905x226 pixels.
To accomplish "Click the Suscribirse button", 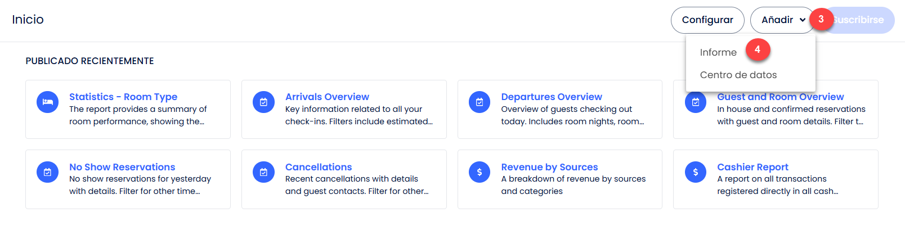I will [858, 20].
